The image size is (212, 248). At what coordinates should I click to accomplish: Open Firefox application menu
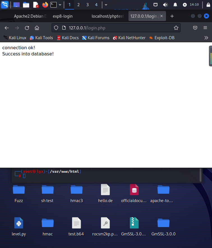[205, 28]
